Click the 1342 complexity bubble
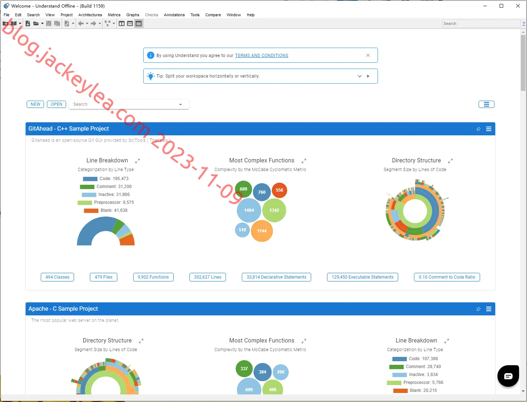Viewport: 527px width, 402px height. (274, 210)
